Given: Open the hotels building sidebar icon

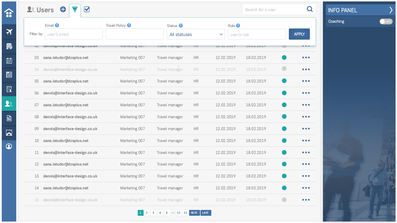Looking at the screenshot, I should [9, 46].
